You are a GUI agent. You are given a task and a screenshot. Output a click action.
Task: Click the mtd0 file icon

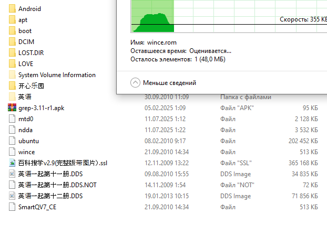coord(13,119)
